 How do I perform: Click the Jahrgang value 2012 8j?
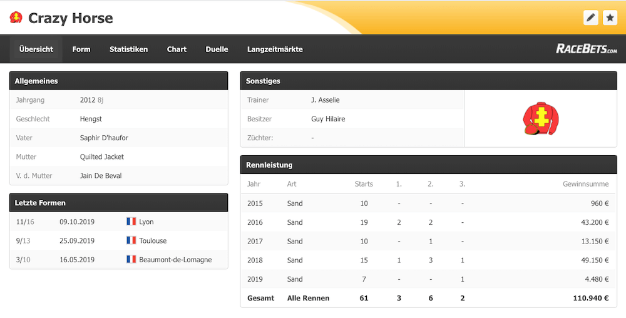(x=91, y=100)
